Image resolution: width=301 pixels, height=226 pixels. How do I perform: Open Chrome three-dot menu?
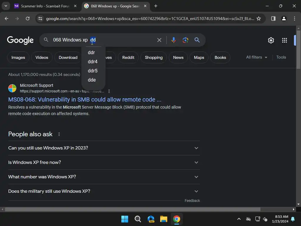click(295, 19)
